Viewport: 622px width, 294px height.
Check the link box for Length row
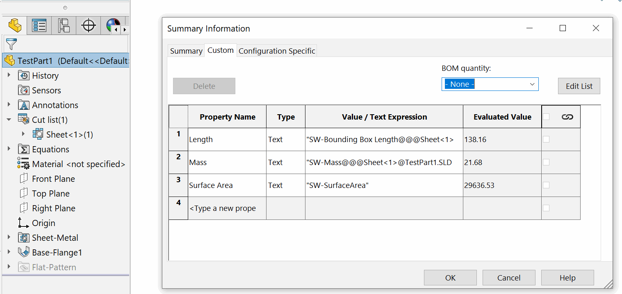[546, 139]
